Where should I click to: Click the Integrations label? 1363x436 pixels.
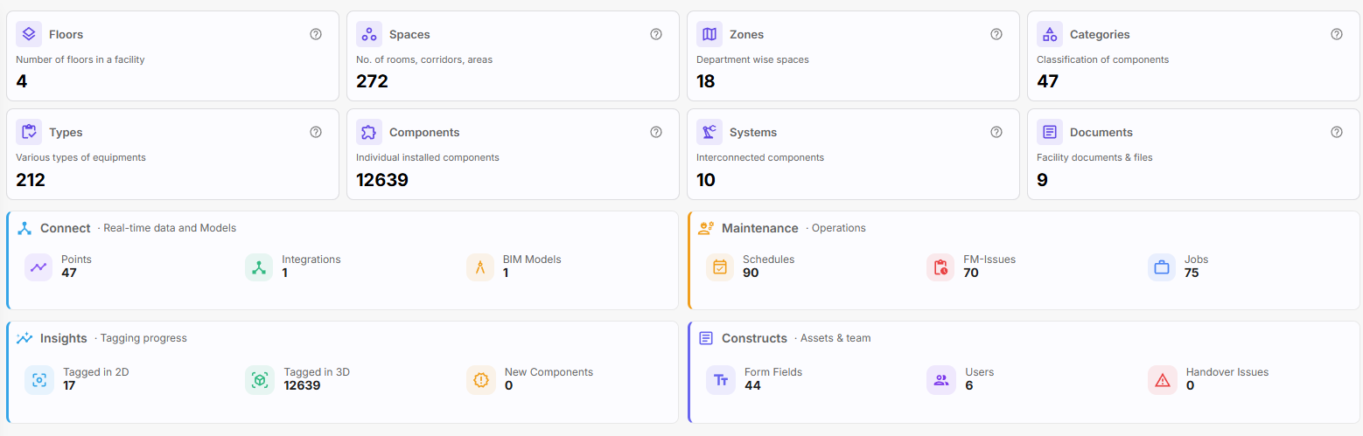pyautogui.click(x=311, y=260)
